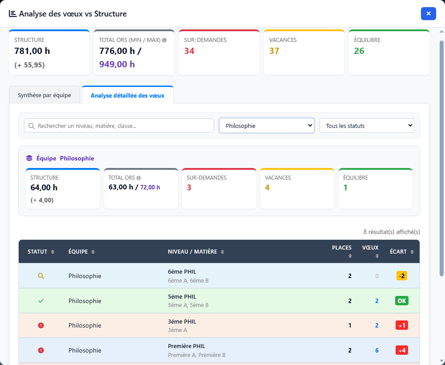
Task: Click the vertical scrollbar thumb of the dialog
Action: 441,158
